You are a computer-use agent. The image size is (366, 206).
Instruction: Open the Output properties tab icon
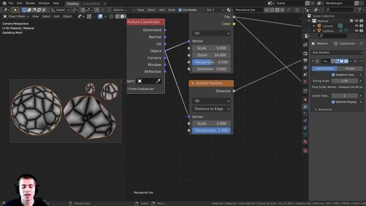305,61
